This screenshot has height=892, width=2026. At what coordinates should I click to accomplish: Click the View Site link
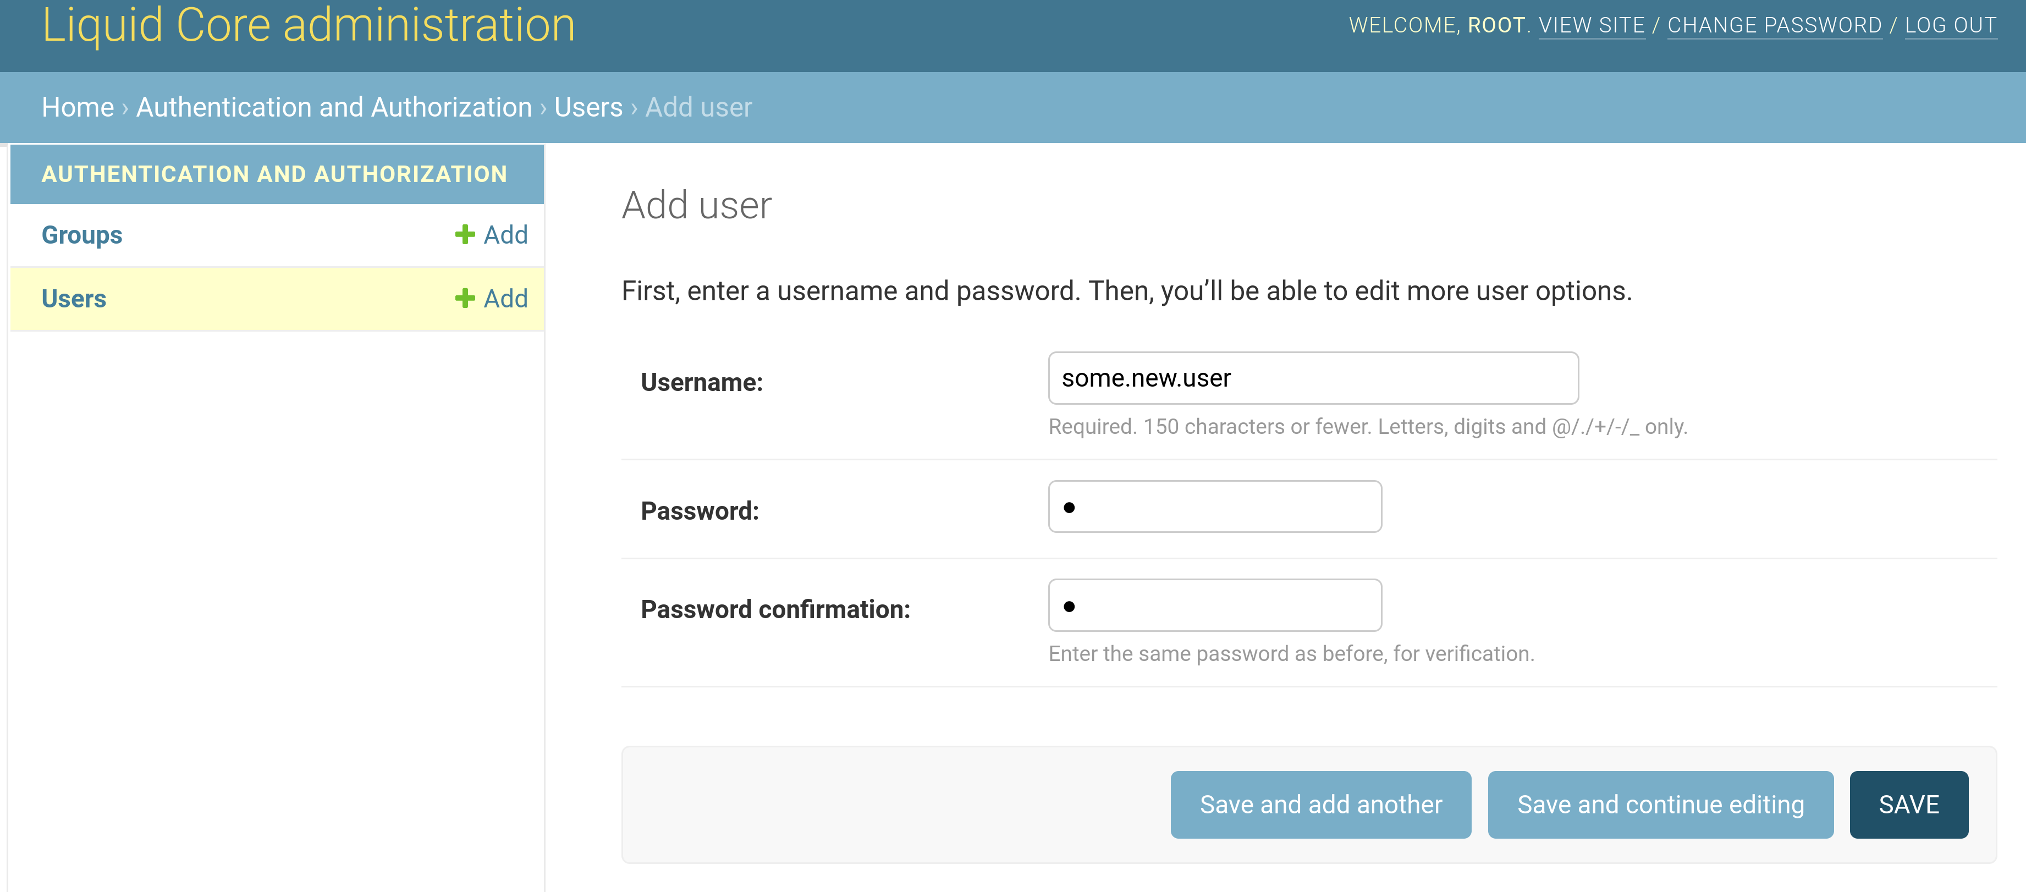(1591, 25)
